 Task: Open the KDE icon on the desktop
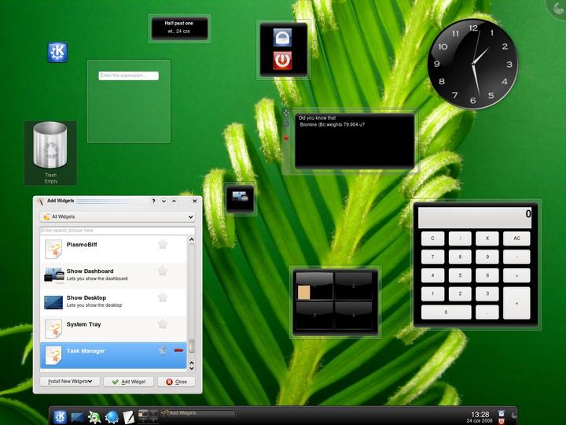[x=57, y=53]
